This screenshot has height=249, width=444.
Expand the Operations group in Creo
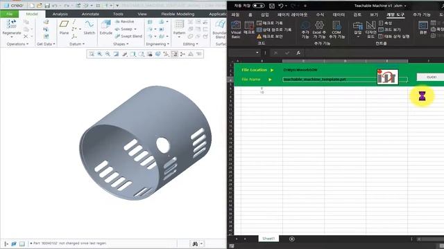tap(17, 44)
